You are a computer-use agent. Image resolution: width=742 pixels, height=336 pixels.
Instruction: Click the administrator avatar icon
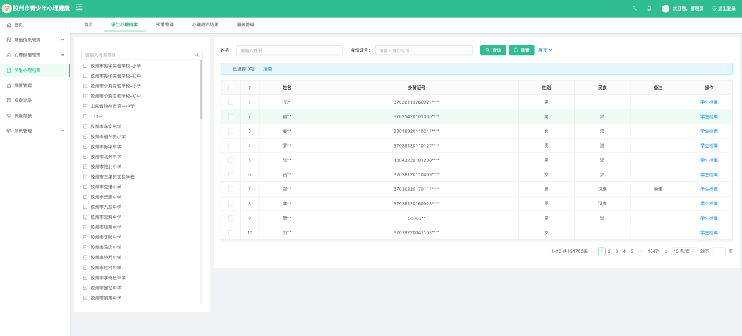click(665, 9)
